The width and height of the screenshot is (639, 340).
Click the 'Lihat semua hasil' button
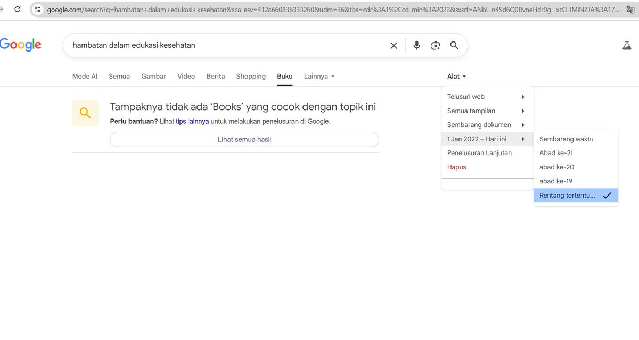244,139
